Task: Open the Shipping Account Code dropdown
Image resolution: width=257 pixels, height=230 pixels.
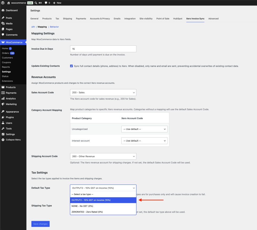Action: pos(103,156)
